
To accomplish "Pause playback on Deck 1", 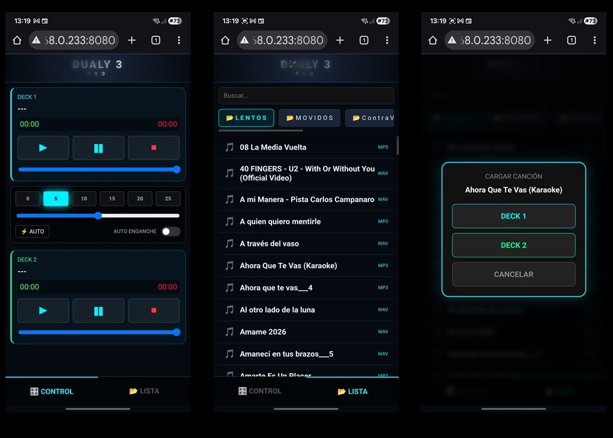I will click(98, 148).
